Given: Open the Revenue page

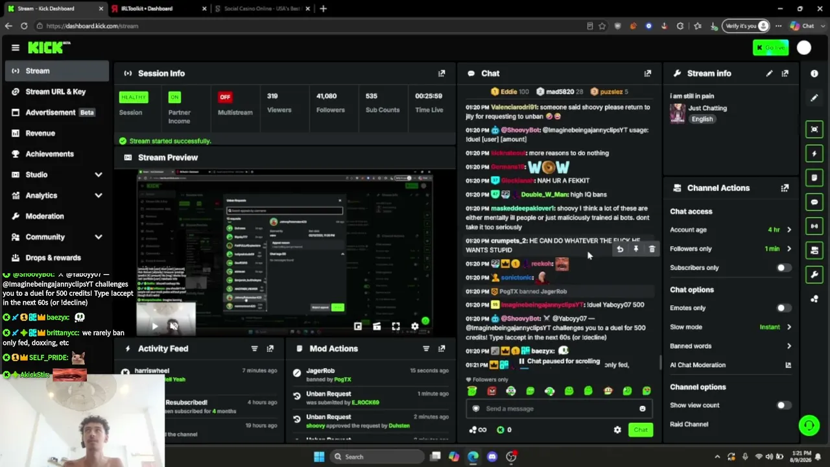Looking at the screenshot, I should click(x=57, y=133).
